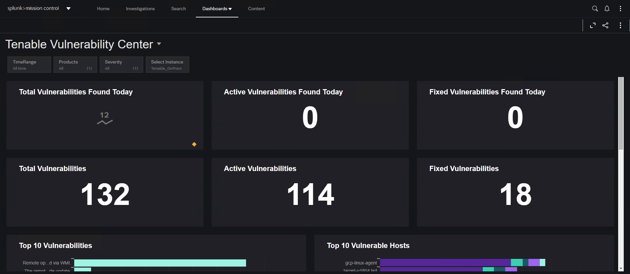
Task: Expand the Splunk app switcher arrow
Action: [x=68, y=9]
